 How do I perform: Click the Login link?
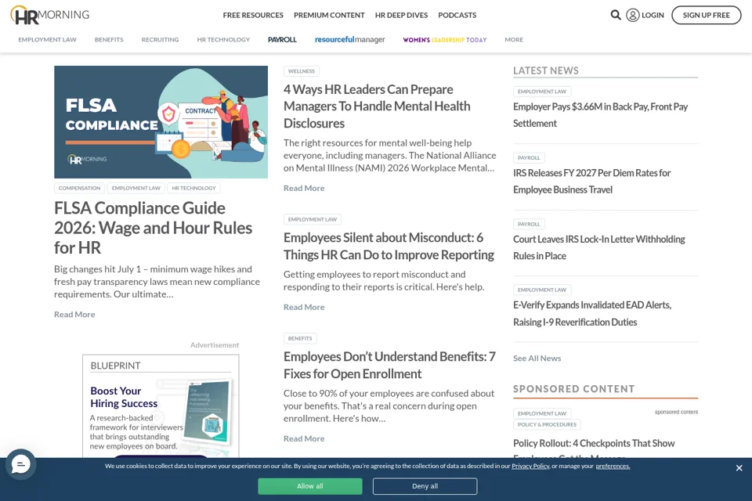[x=653, y=16]
